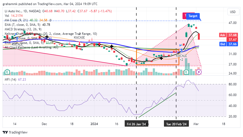Image resolution: width=243 pixels, height=137 pixels.
Task: Click the Fri 26 Jan '24 date label
Action: [x=136, y=124]
